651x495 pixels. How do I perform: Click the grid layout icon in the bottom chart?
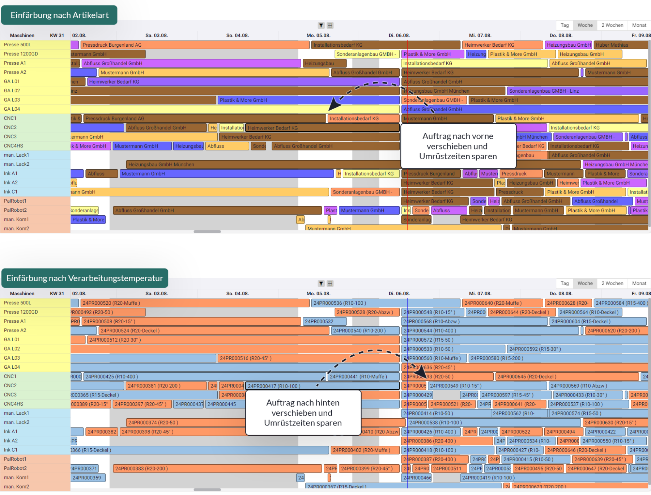click(x=330, y=283)
